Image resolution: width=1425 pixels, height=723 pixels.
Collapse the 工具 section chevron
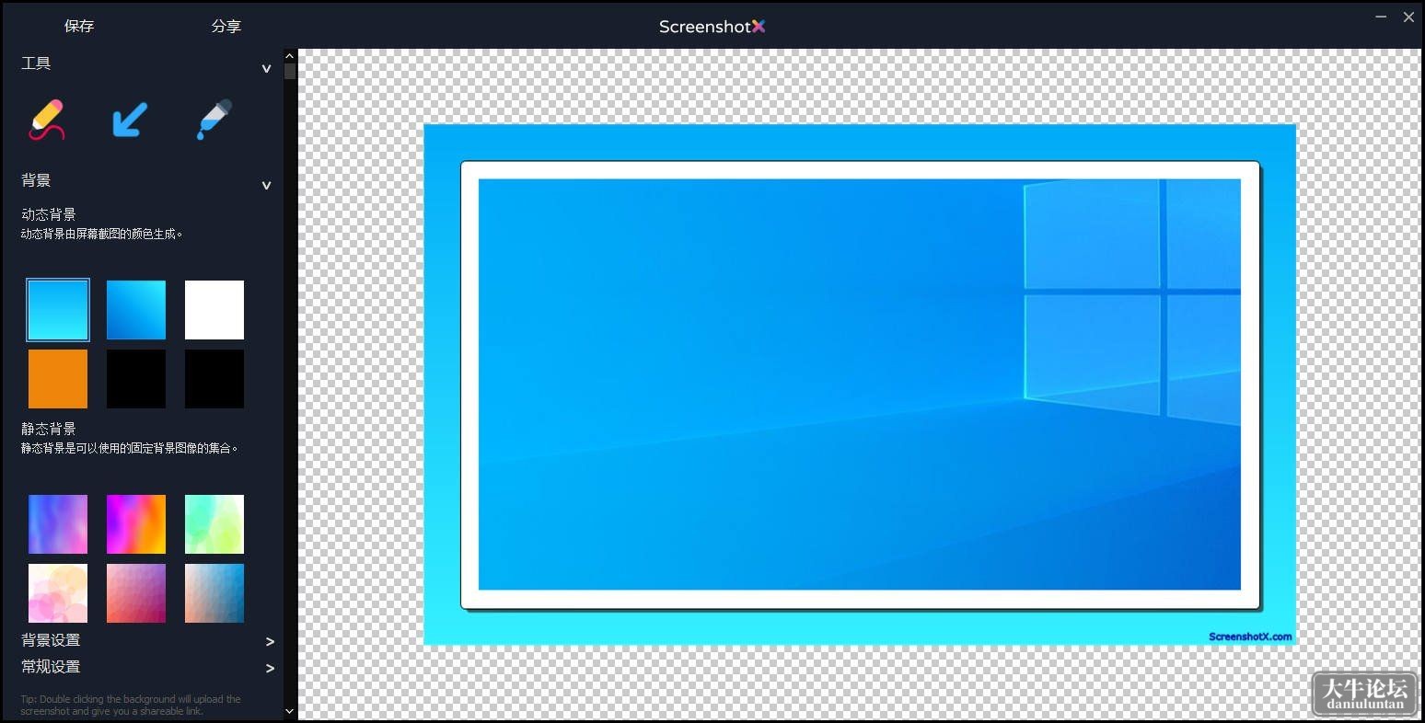coord(266,68)
